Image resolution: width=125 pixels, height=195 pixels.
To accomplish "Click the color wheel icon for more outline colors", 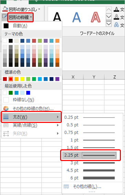I will tap(6, 108).
